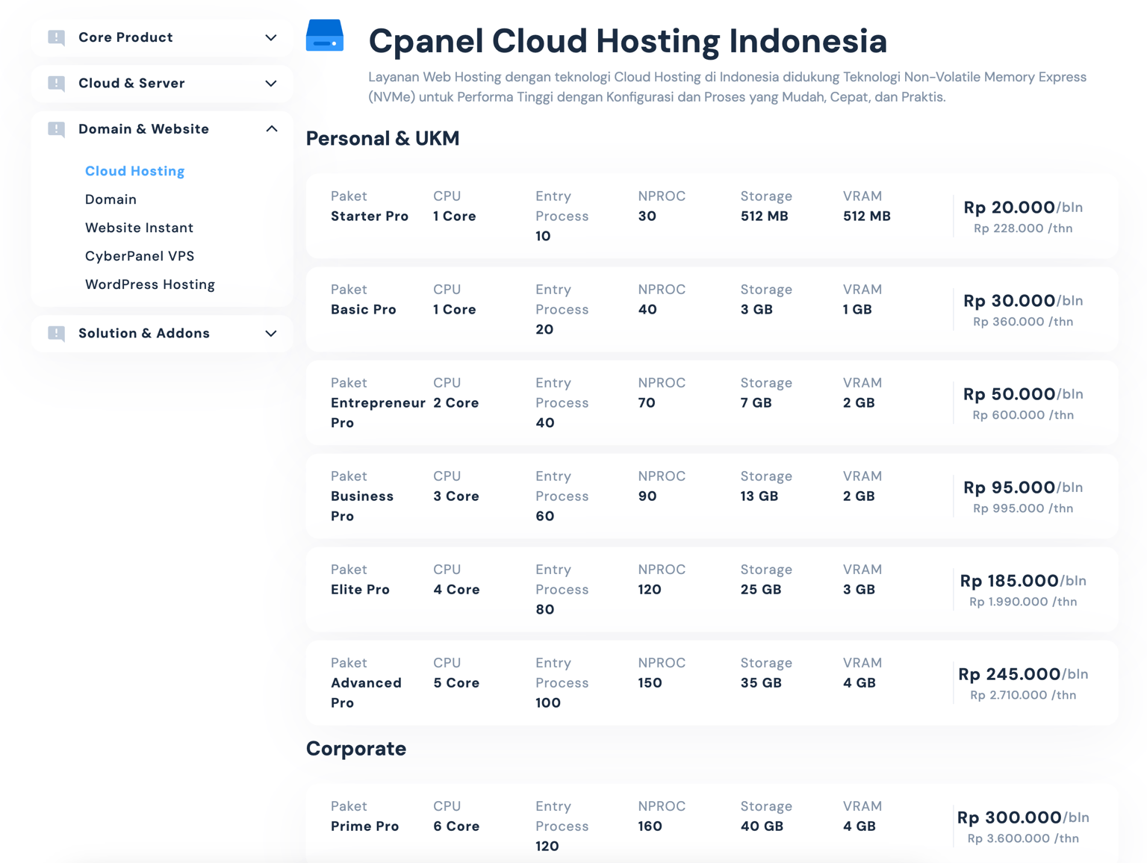Select Cloud Hosting in the sidebar
The width and height of the screenshot is (1147, 863).
[x=134, y=171]
